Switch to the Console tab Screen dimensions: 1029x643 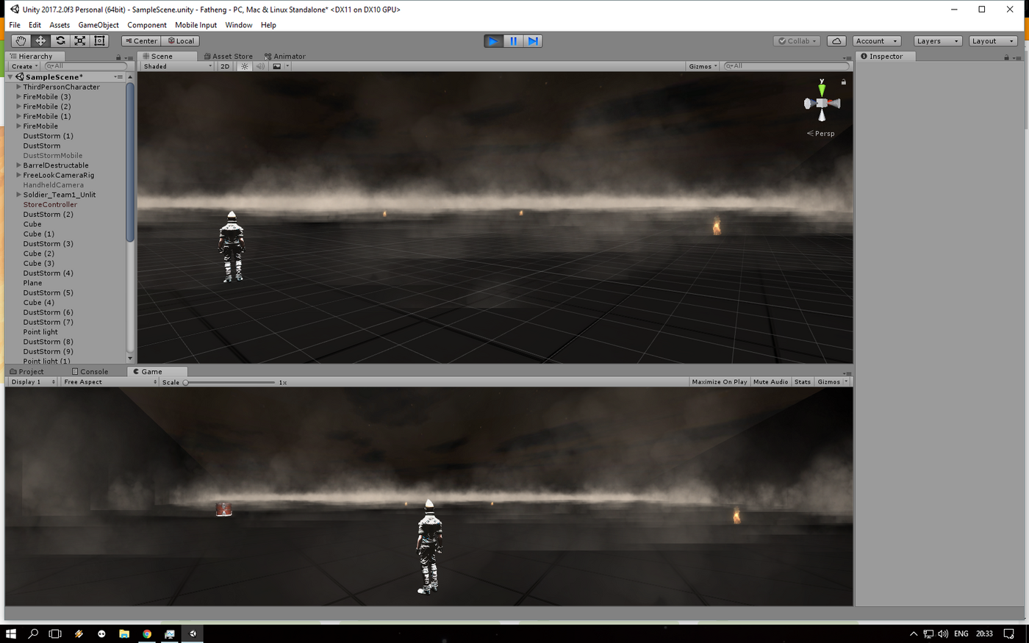pyautogui.click(x=90, y=372)
